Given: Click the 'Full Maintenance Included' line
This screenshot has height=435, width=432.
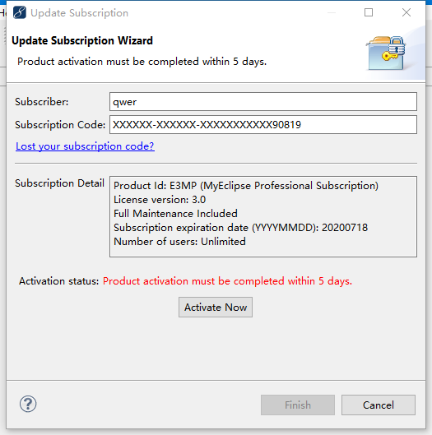Looking at the screenshot, I should (x=175, y=214).
